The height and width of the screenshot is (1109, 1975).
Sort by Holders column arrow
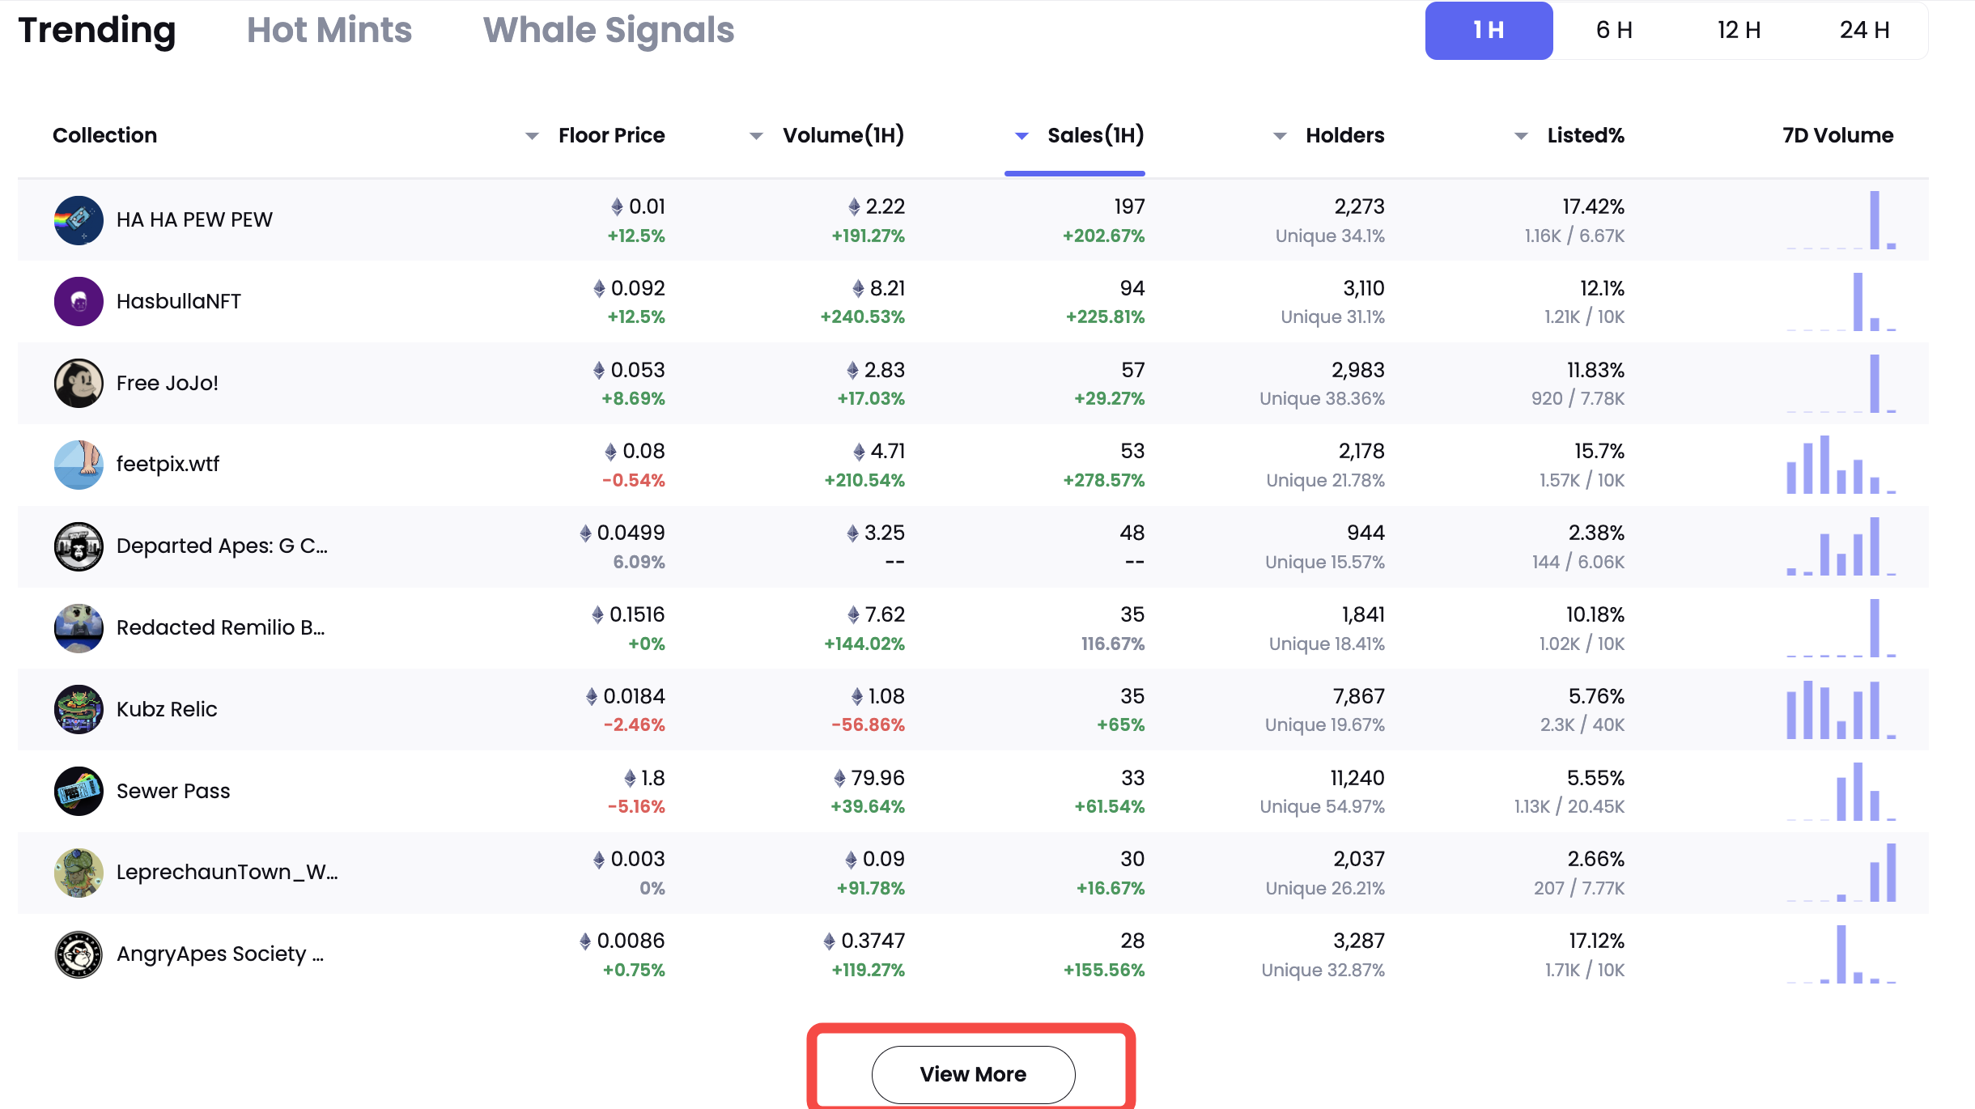tap(1280, 136)
